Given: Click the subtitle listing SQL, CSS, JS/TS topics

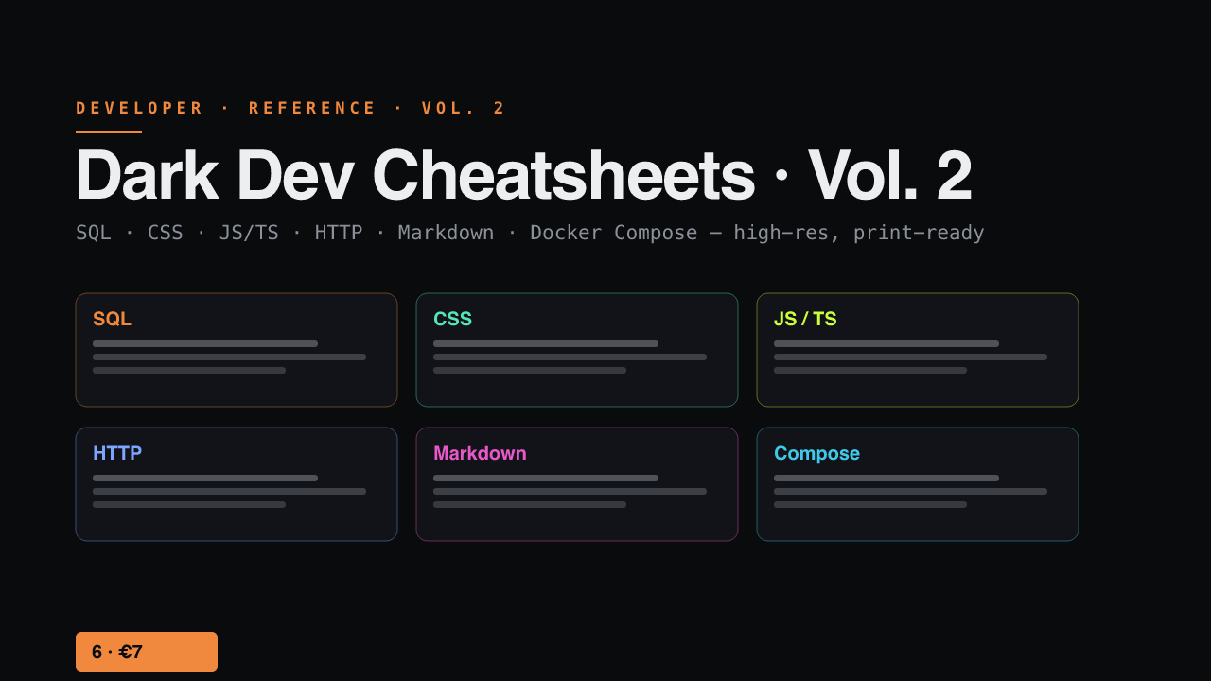Looking at the screenshot, I should (x=530, y=233).
